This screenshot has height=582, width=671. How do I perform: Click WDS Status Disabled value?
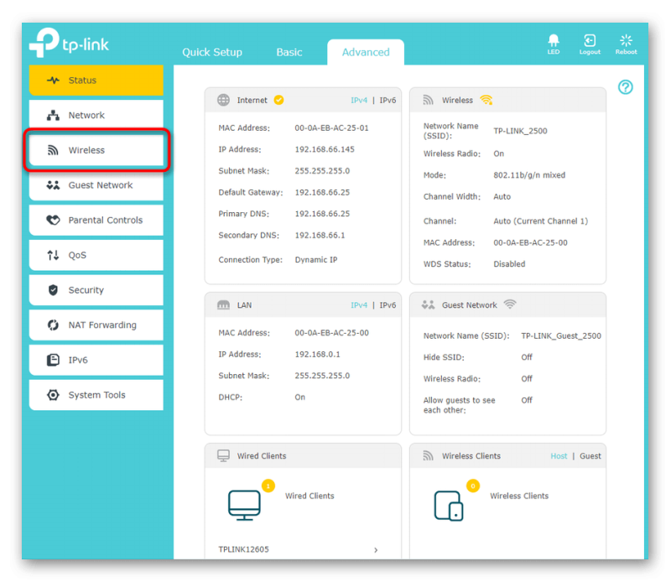click(x=509, y=264)
